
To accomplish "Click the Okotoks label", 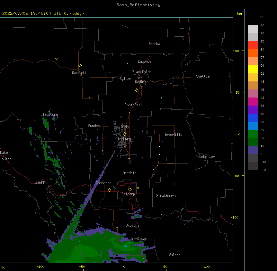I will [x=132, y=225].
